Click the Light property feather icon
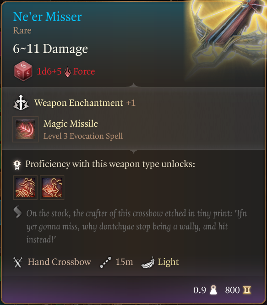This screenshot has height=305, width=267. 148,262
